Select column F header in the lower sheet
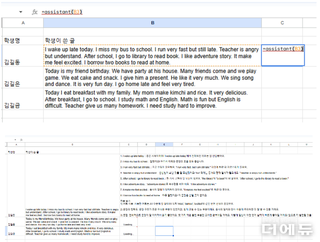 click(x=182, y=145)
